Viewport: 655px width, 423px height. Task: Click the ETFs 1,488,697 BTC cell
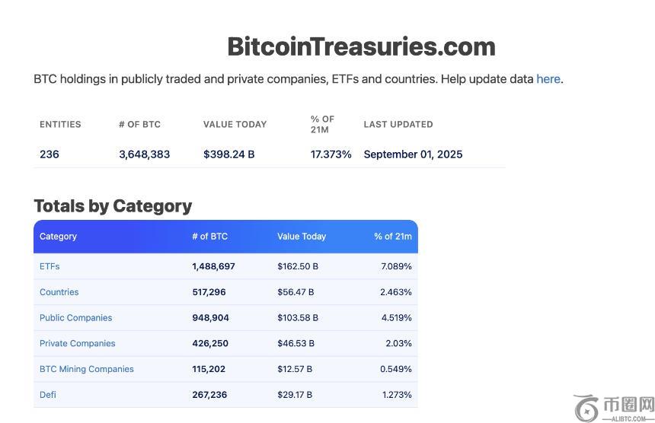[x=213, y=266]
